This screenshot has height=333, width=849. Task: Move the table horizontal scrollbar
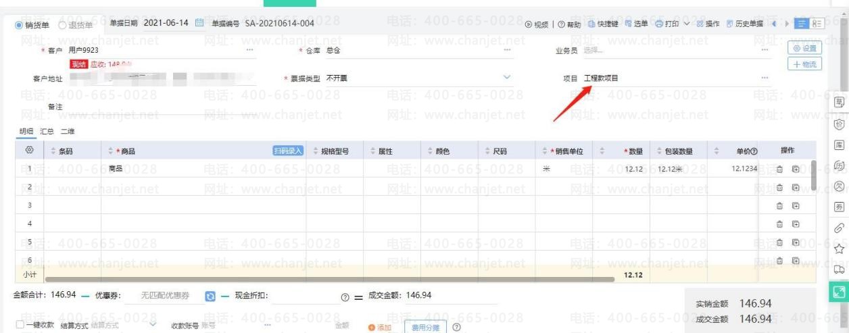click(329, 278)
